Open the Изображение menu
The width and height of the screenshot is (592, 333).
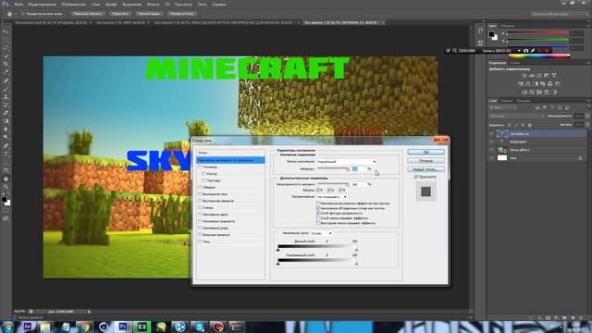[x=73, y=4]
